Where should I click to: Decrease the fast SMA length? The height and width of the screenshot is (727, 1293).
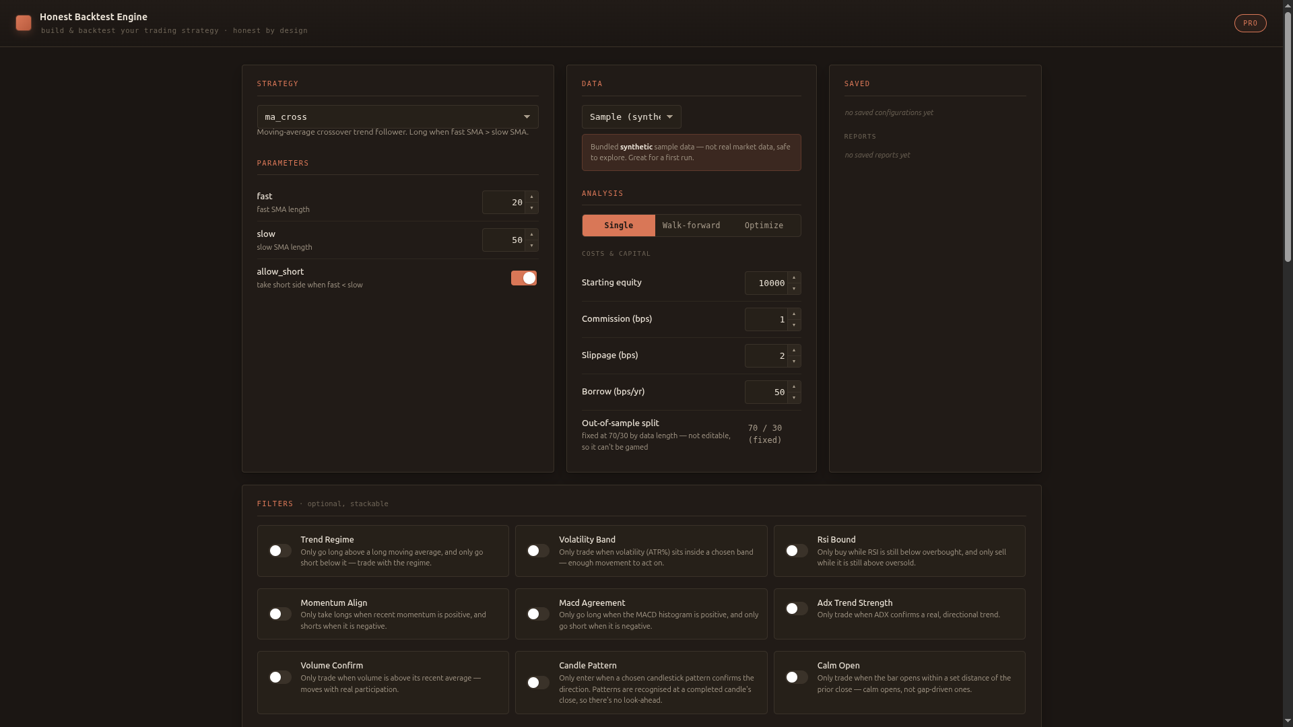531,208
